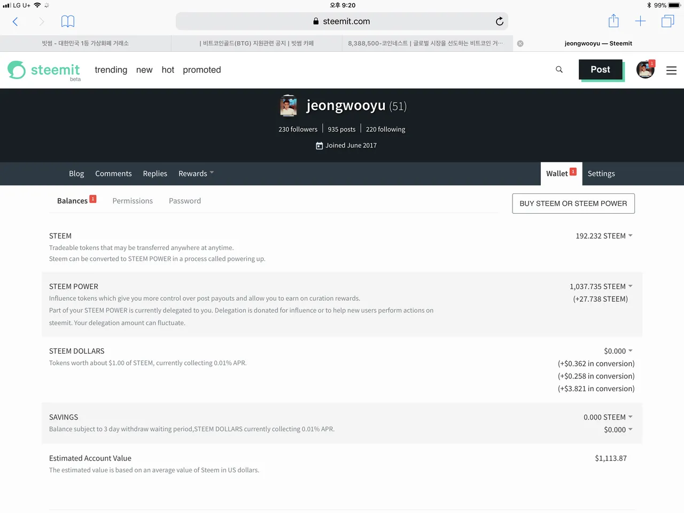Open the Replies tab
Image resolution: width=684 pixels, height=513 pixels.
pos(155,174)
